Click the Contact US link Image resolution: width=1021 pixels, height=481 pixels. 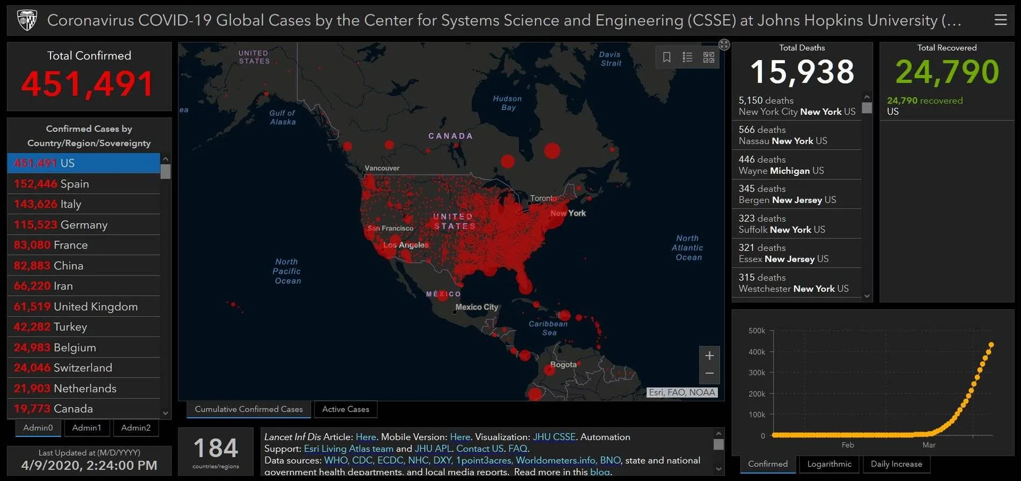[480, 449]
